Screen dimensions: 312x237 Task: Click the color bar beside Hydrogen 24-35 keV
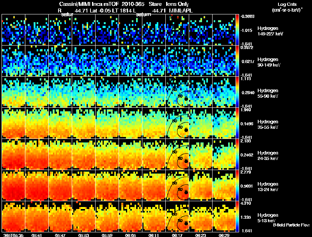click(x=237, y=154)
